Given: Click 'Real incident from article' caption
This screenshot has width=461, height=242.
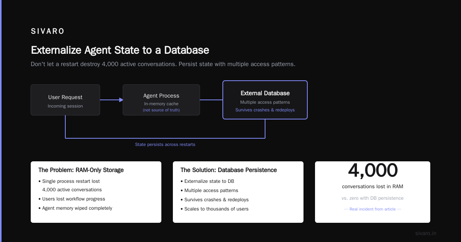Looking at the screenshot, I should (x=373, y=209).
